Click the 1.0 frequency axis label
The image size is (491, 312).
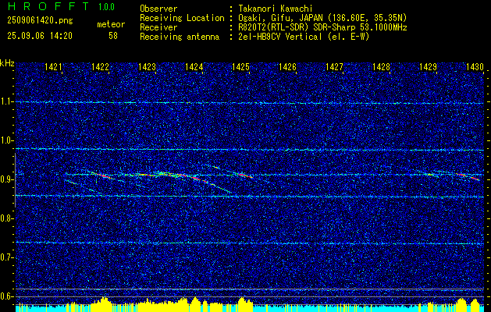click(x=7, y=140)
